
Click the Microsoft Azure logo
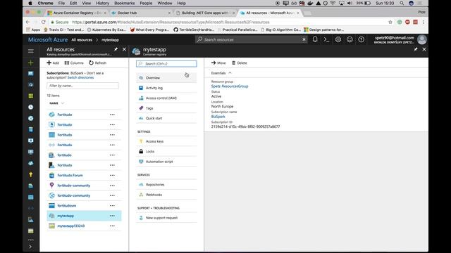coord(48,39)
